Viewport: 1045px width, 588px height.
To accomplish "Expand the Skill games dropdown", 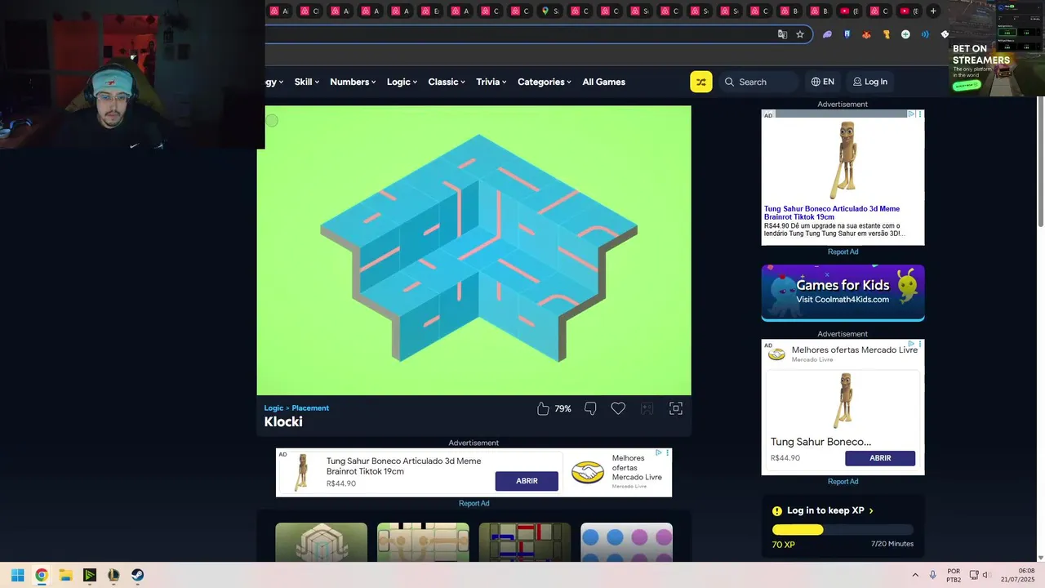I will pos(307,82).
